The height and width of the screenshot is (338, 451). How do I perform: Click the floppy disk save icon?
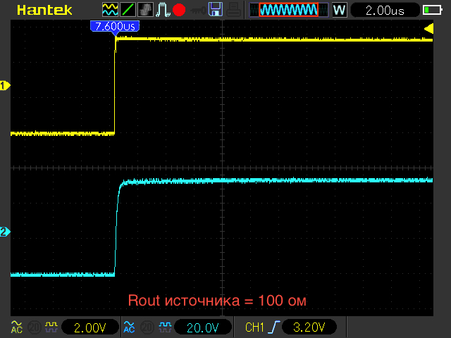(216, 9)
